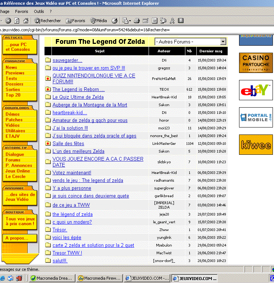Click the Stop toolbar icon
Screen dimensions: 274x283
click(8, 21)
